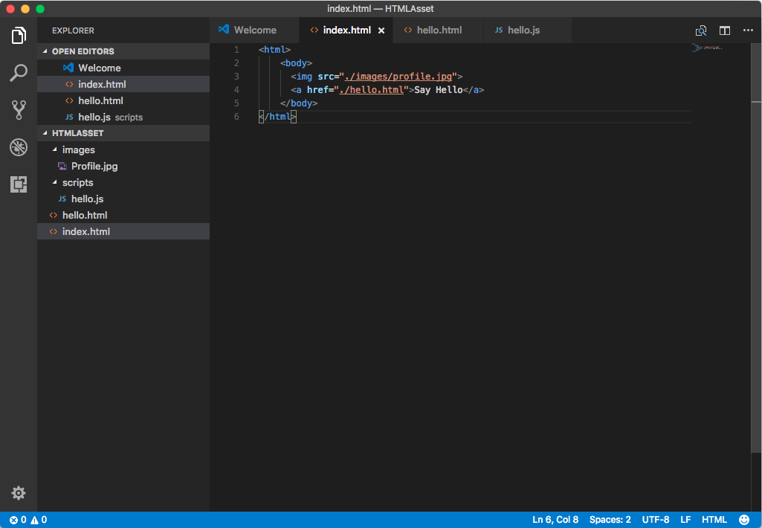Viewport: 762px width, 528px height.
Task: Switch to the hello.html tab
Action: 439,30
